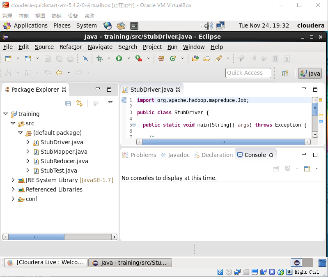Click the Open Perspective icon
Viewport: 328px width, 277px height.
click(285, 74)
